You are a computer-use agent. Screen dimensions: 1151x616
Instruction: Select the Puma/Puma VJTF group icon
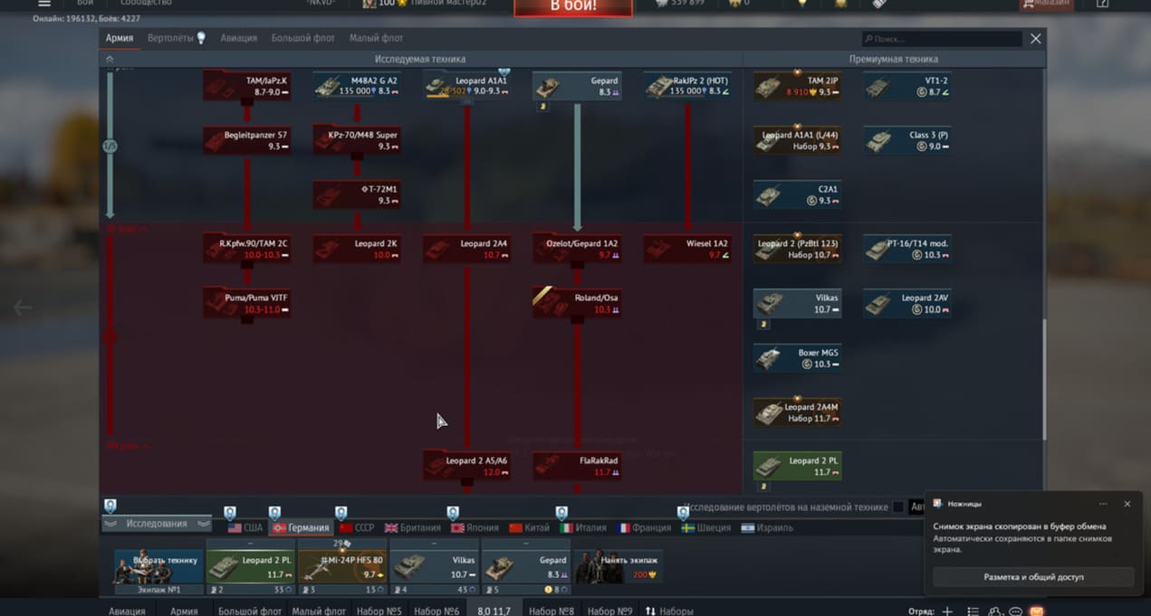pos(218,304)
